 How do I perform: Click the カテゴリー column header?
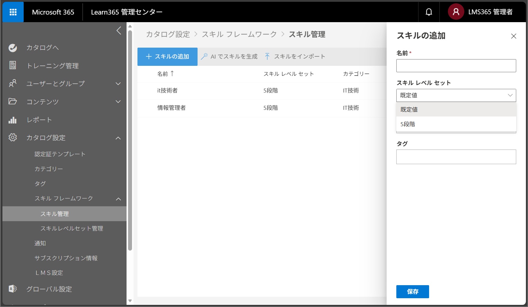[356, 74]
